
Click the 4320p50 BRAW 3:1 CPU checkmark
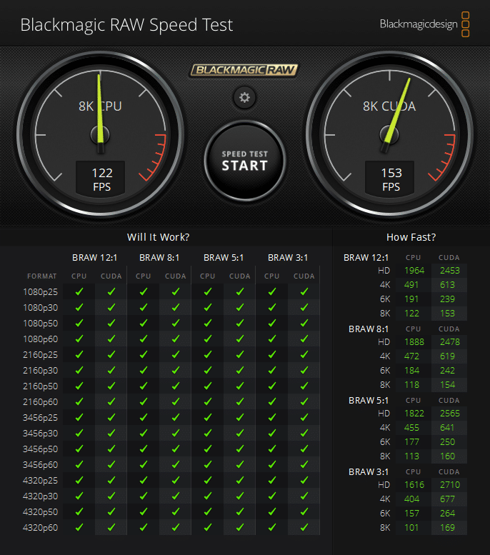[x=272, y=511]
